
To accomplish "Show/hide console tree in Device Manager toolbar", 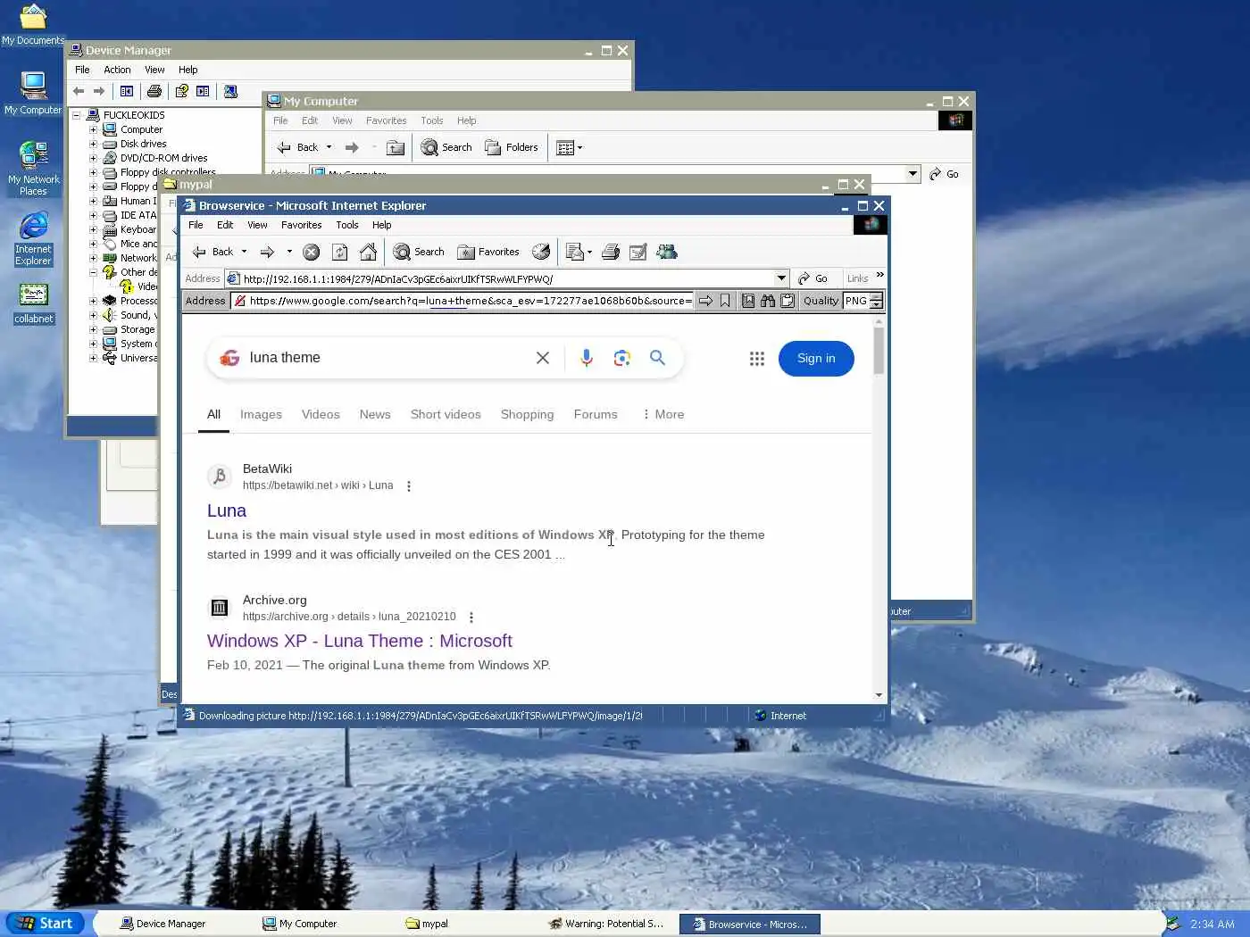I will coord(127,91).
